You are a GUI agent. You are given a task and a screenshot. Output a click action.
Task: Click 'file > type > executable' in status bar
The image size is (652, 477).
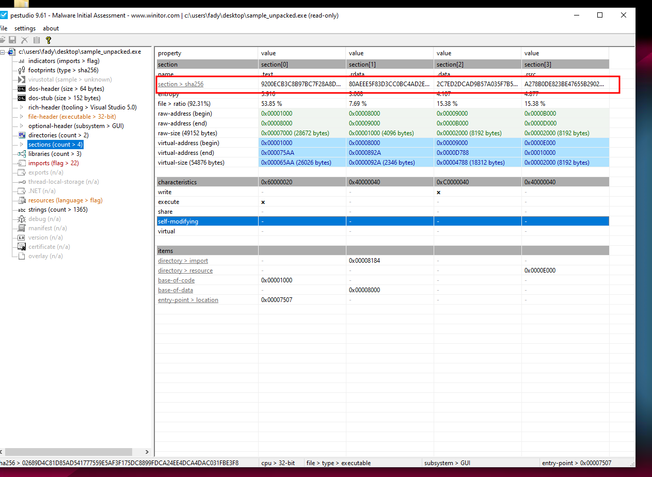[339, 463]
